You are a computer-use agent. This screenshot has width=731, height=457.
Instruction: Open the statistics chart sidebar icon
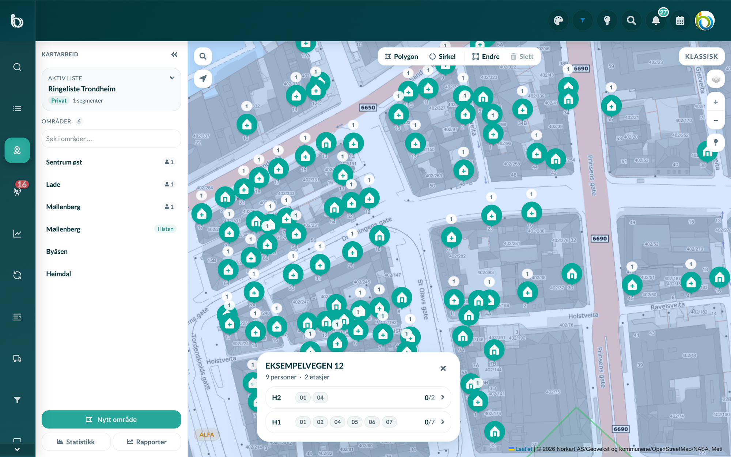click(17, 234)
